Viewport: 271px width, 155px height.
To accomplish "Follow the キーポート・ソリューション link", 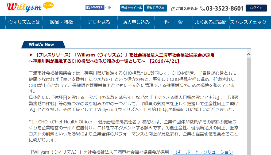I will click(x=203, y=152).
